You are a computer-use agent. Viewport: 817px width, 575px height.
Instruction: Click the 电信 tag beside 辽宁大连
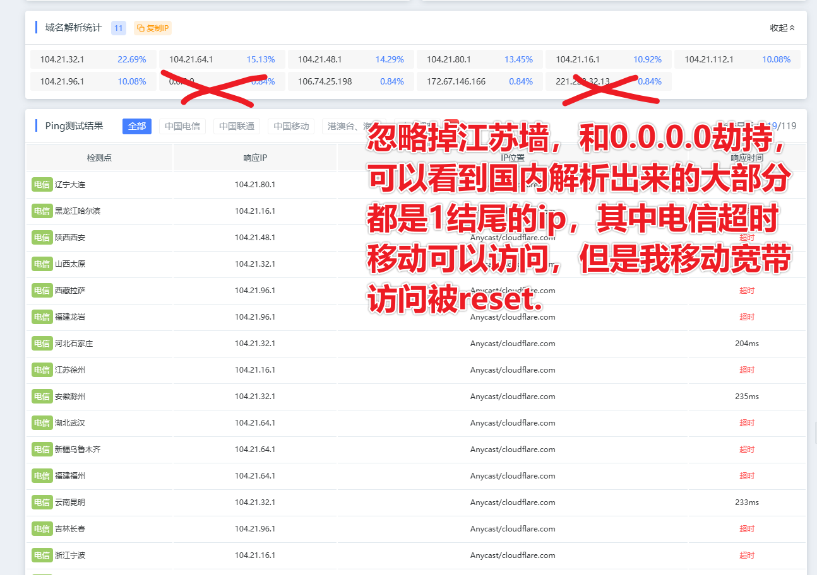(x=42, y=185)
